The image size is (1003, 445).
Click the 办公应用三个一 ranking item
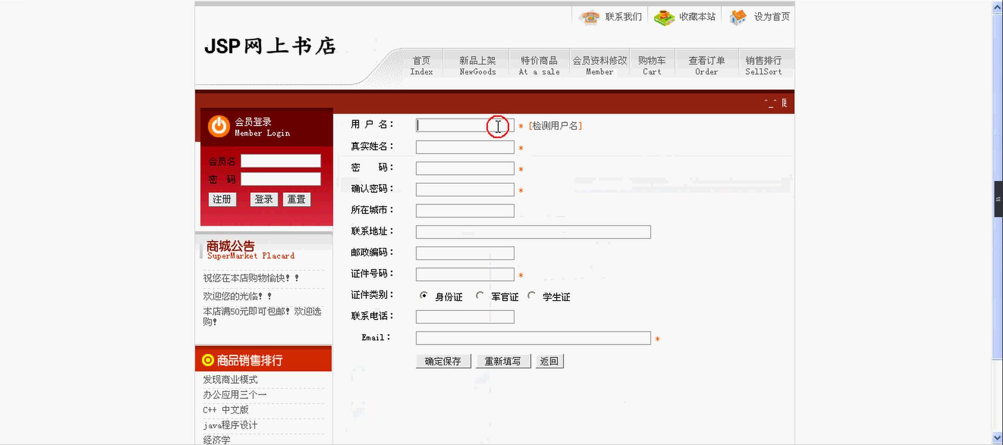(x=235, y=395)
